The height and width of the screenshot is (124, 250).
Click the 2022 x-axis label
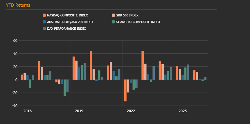click(x=131, y=111)
